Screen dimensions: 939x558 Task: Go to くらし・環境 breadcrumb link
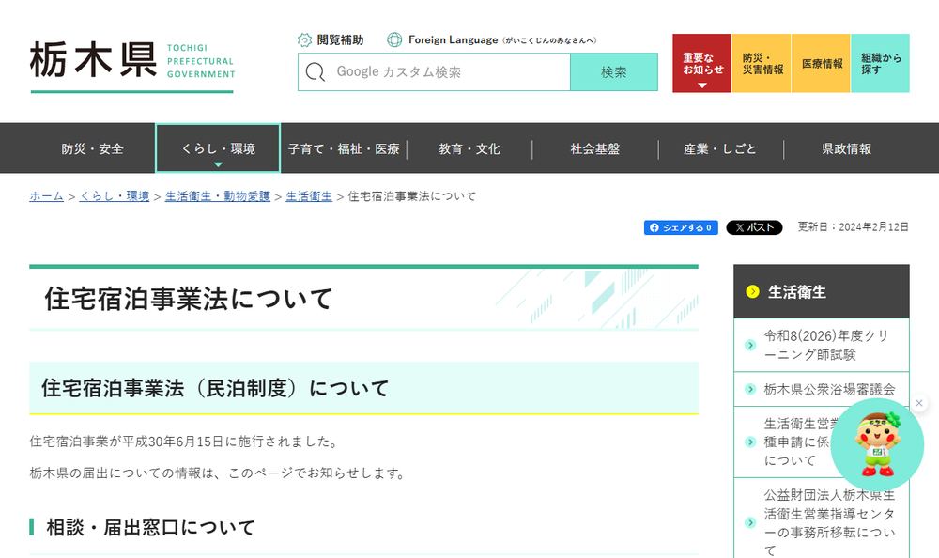pyautogui.click(x=115, y=196)
